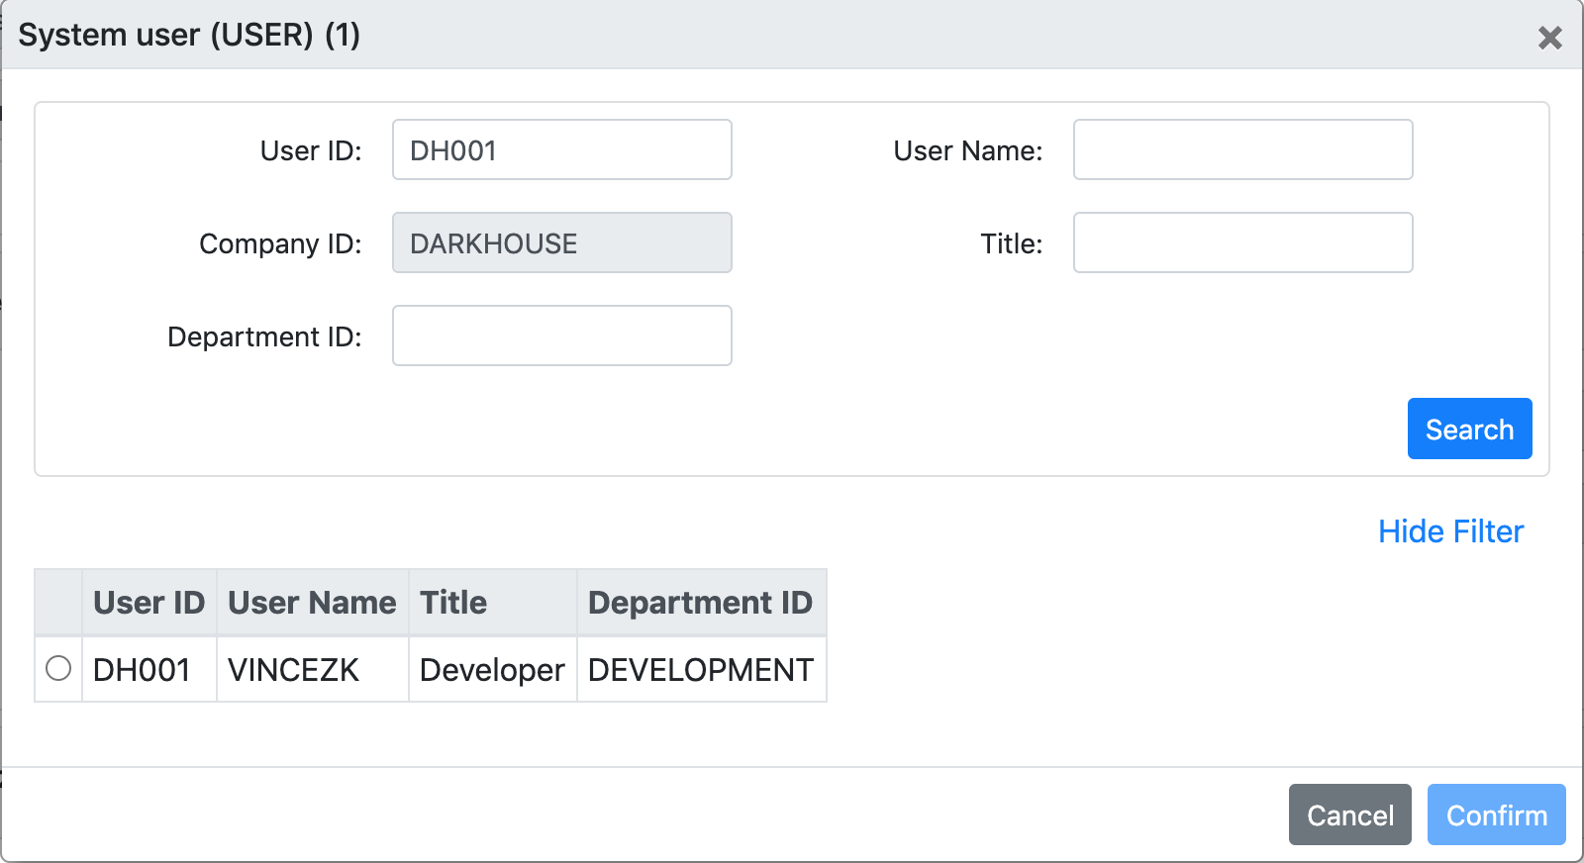Select the radio button for DH001
The height and width of the screenshot is (863, 1584).
click(x=58, y=669)
